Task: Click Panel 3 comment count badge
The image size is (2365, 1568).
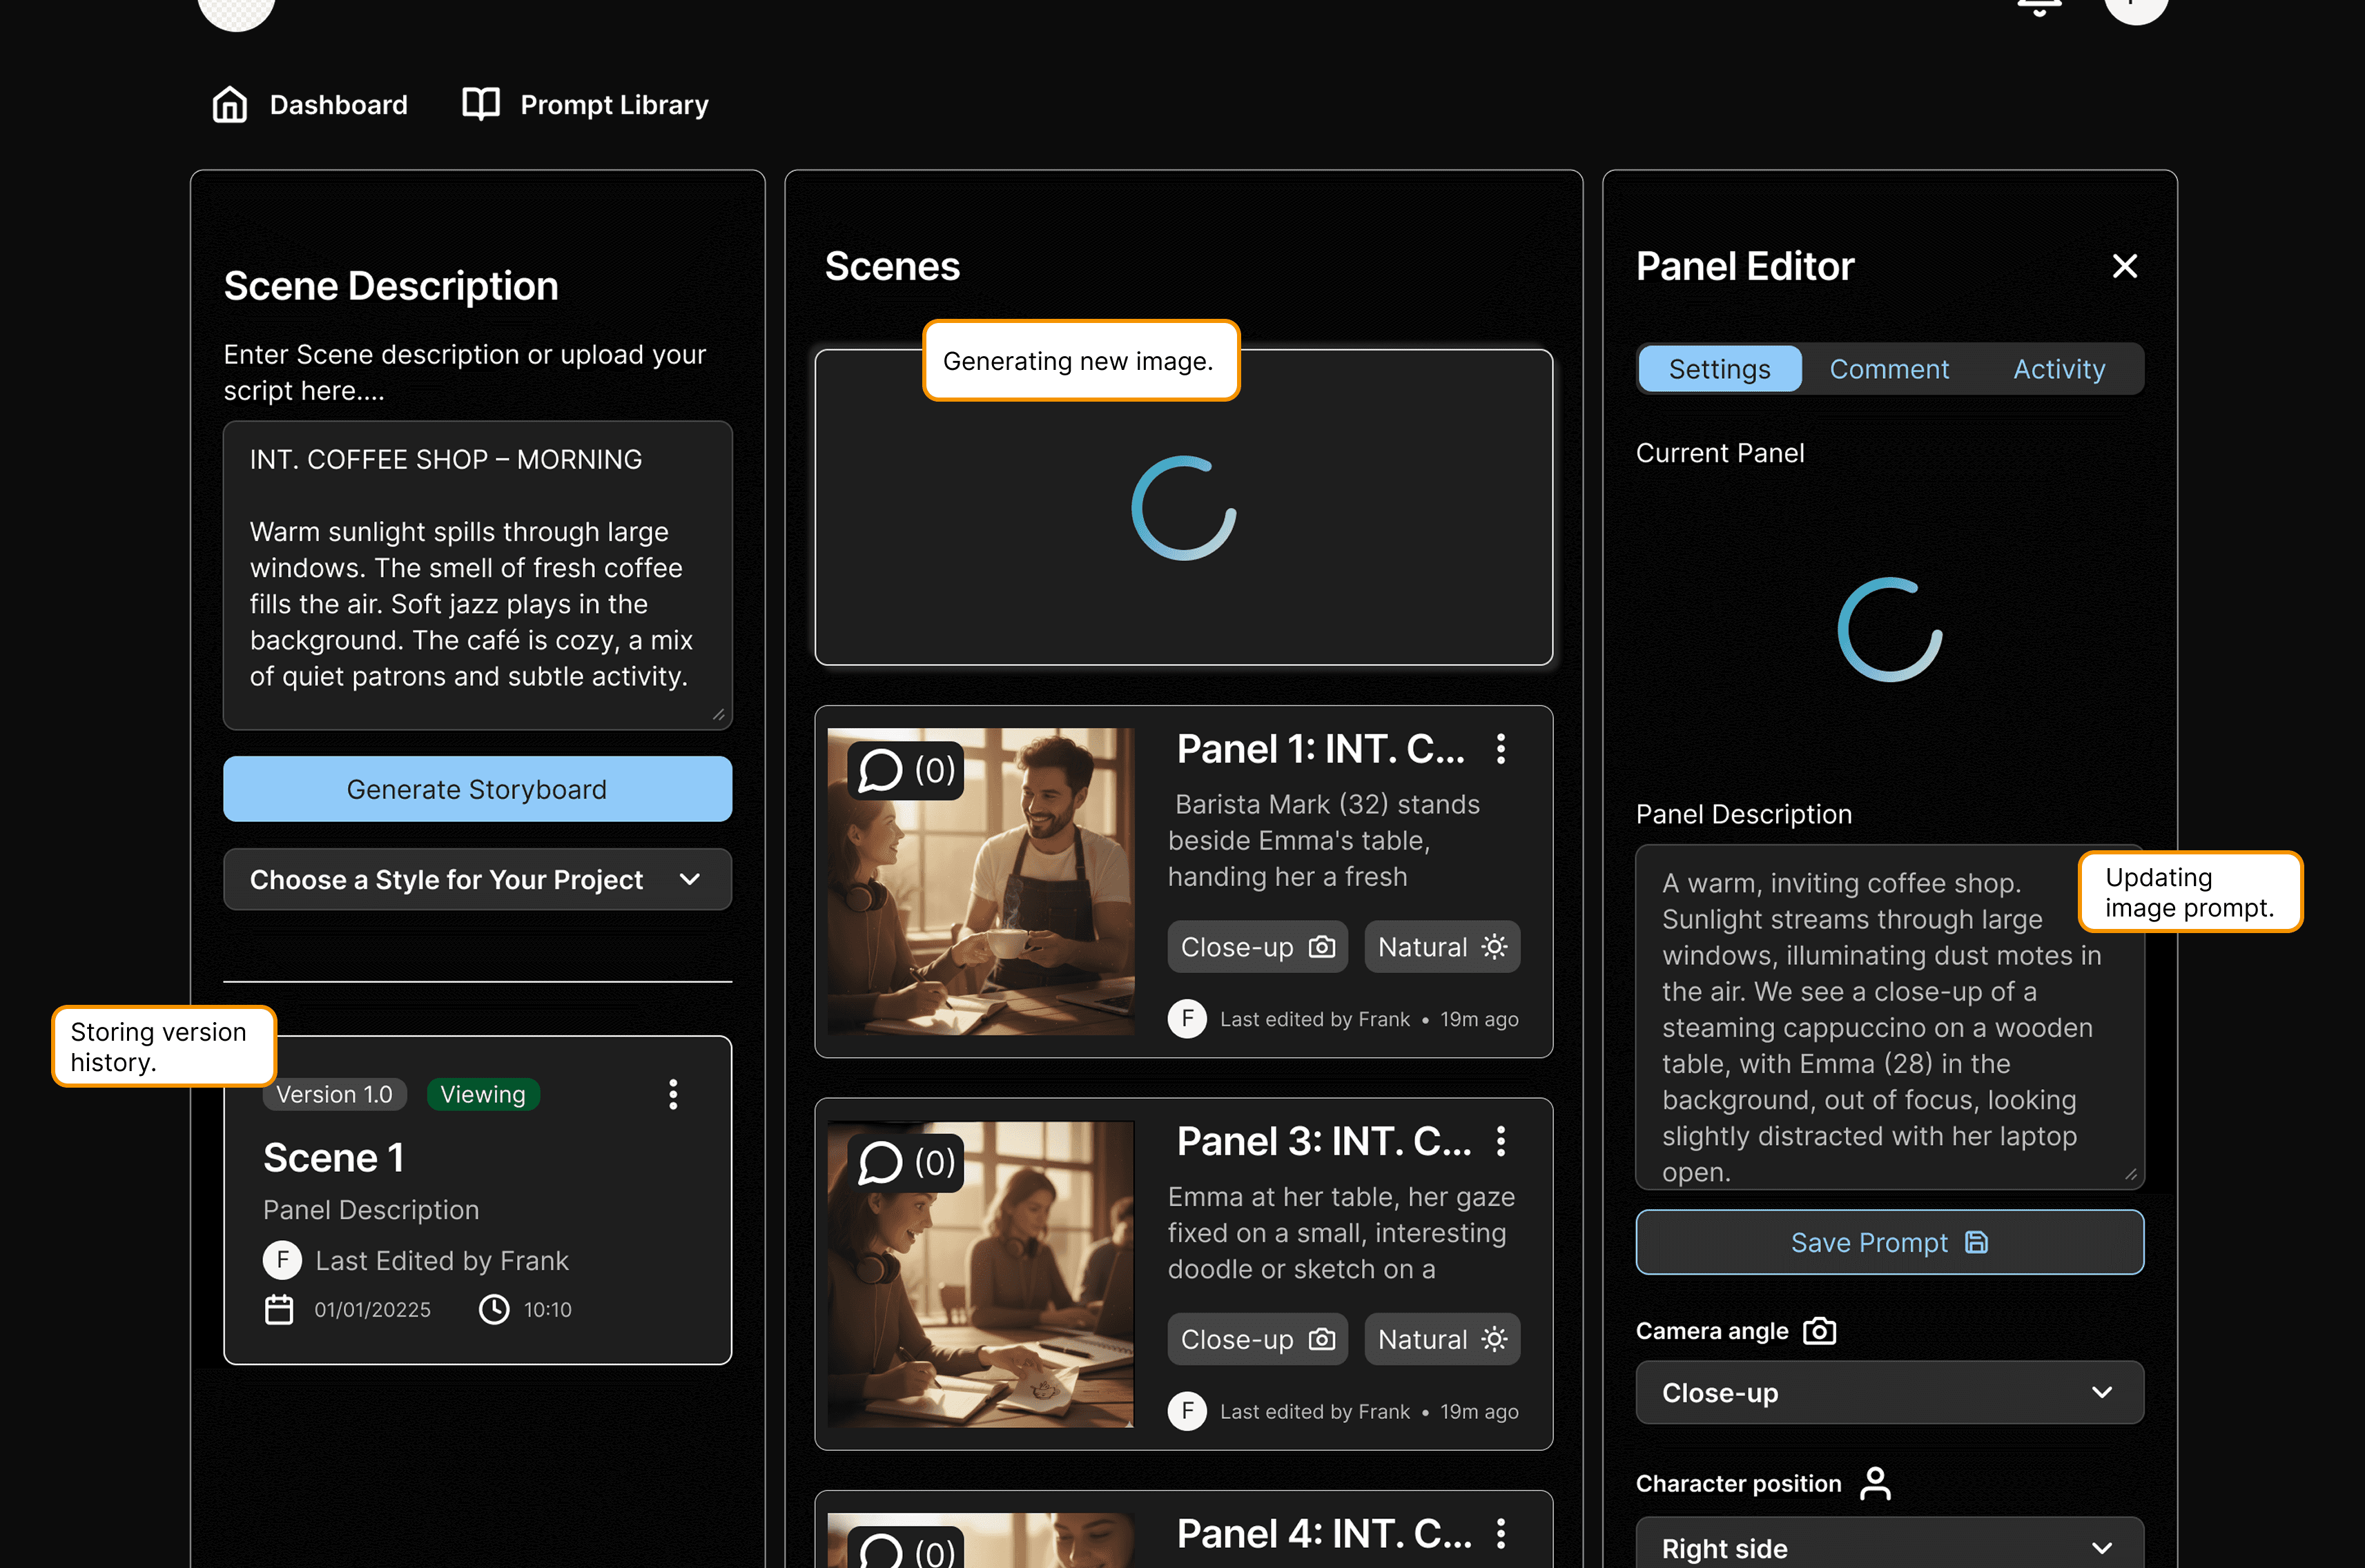Action: click(906, 1162)
